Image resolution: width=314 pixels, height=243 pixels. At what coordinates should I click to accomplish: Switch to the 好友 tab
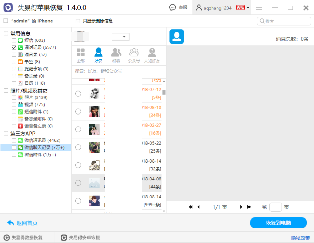[98, 55]
